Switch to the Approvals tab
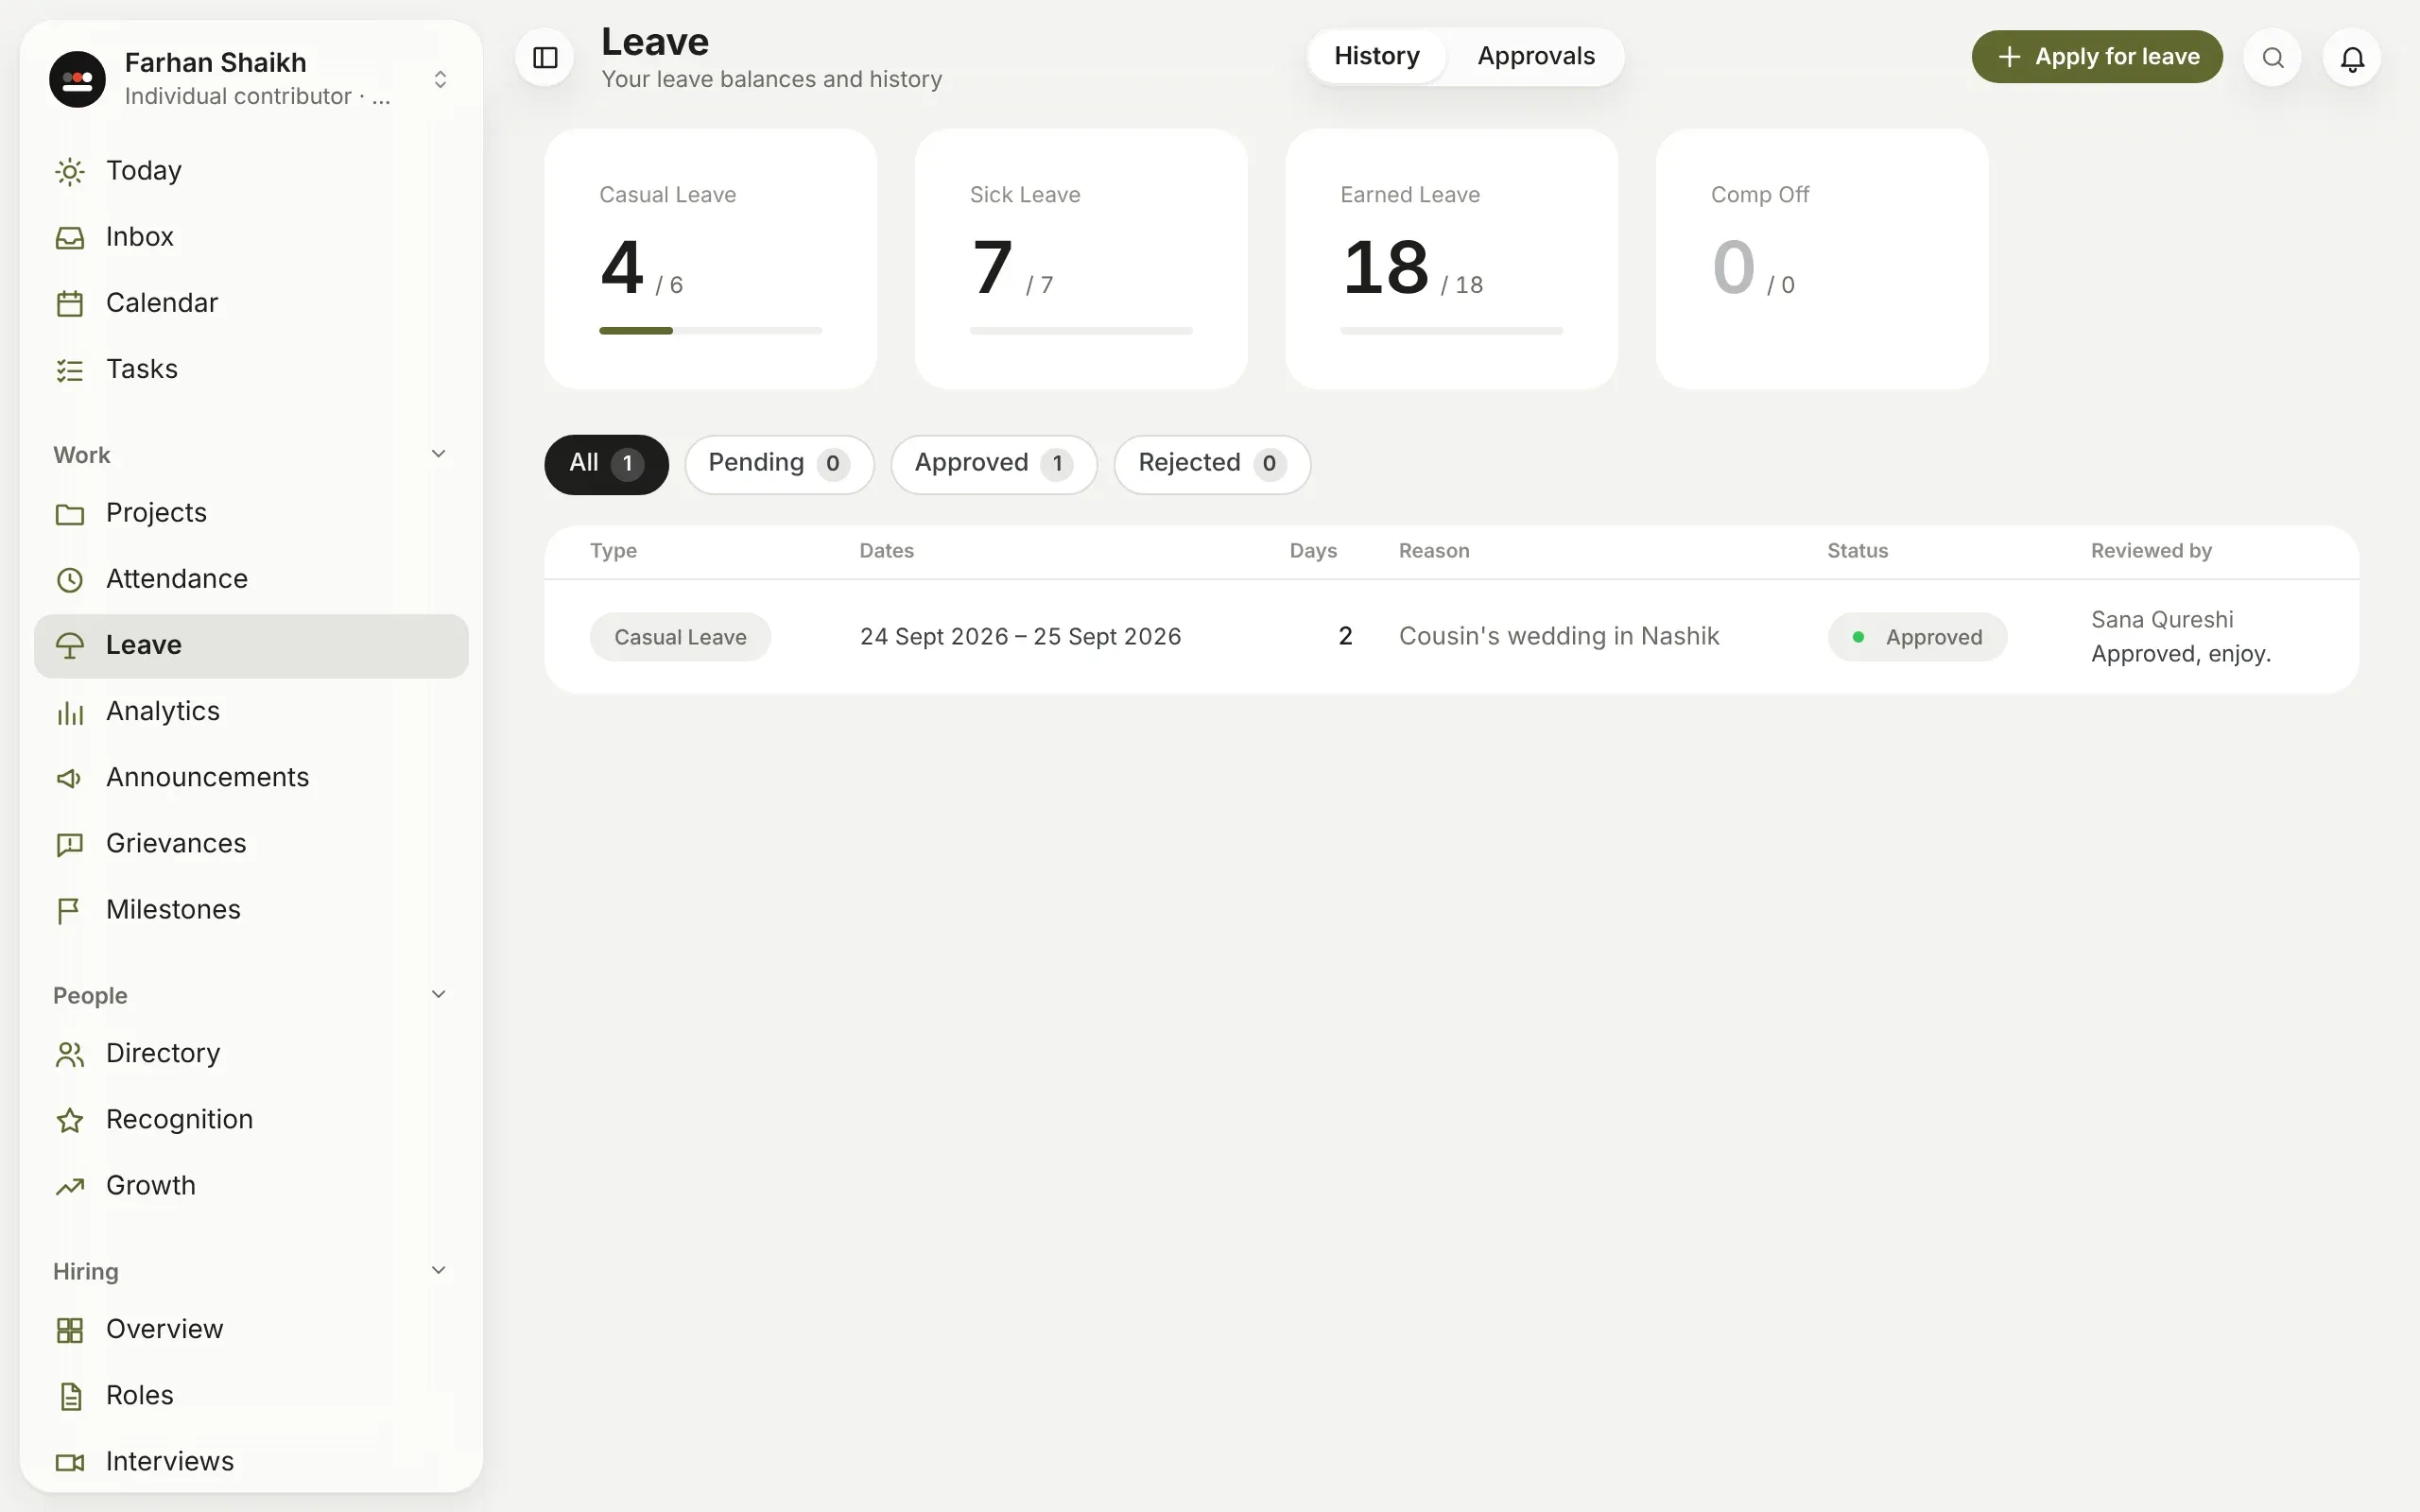 click(1536, 56)
